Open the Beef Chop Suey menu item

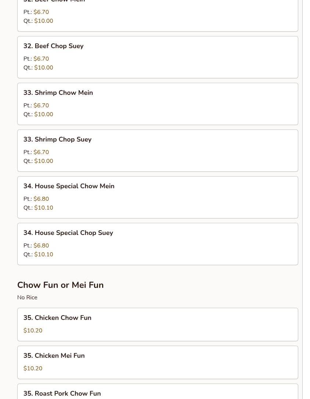53,46
